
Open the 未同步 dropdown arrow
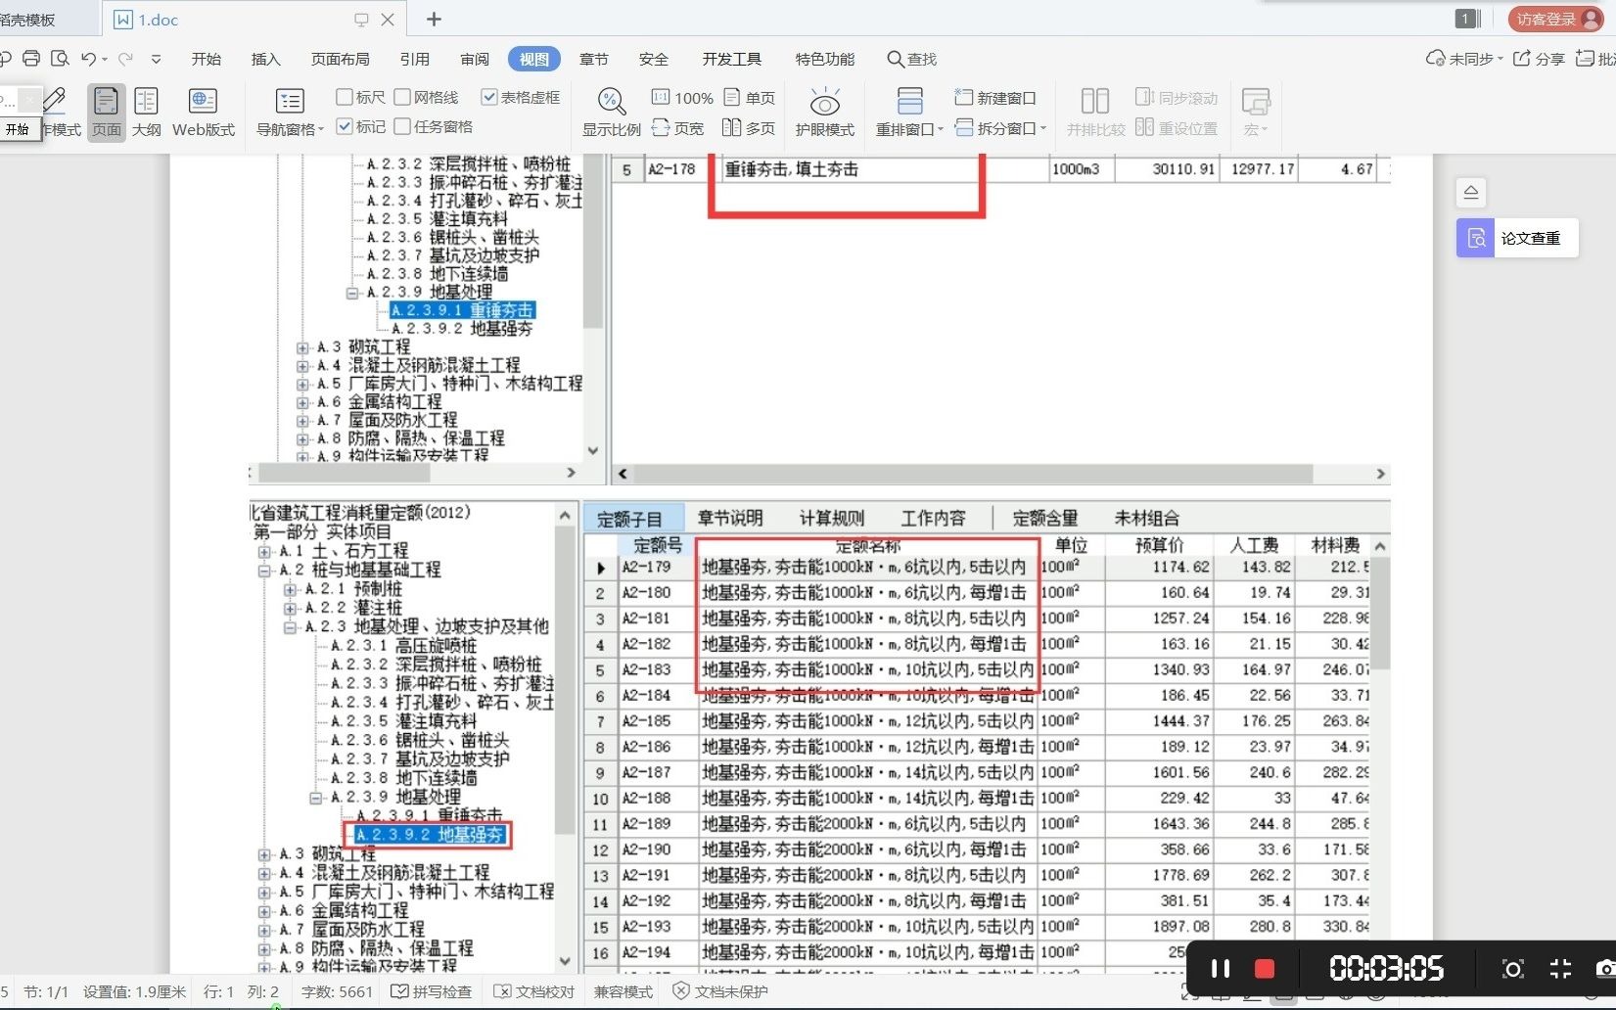pyautogui.click(x=1501, y=59)
